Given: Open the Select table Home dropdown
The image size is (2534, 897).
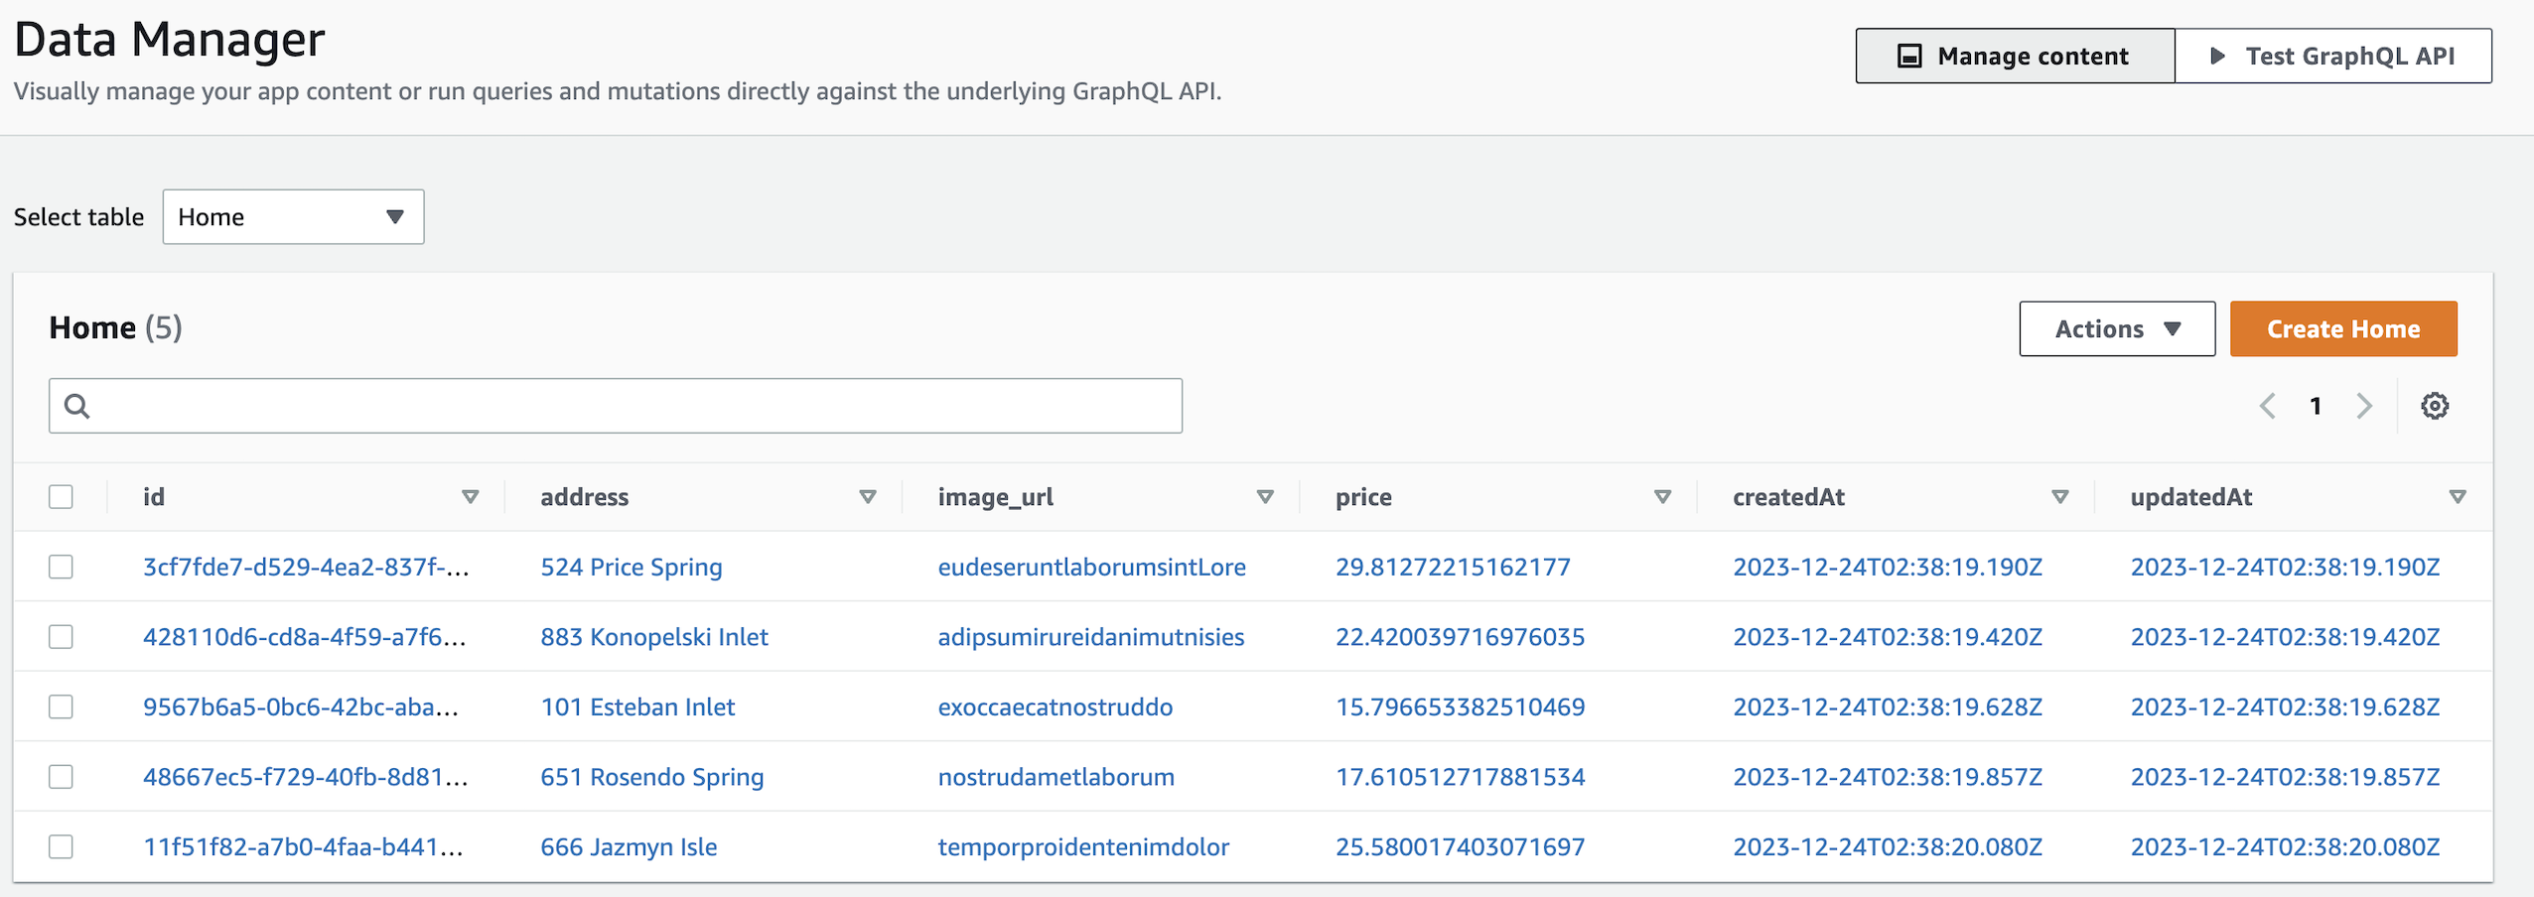Looking at the screenshot, I should point(293,217).
